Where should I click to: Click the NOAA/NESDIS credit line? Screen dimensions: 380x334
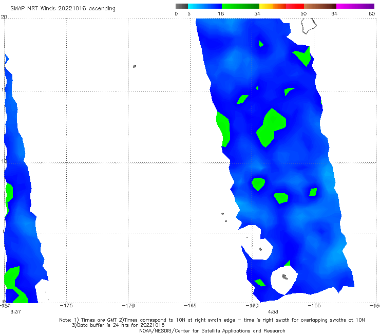pyautogui.click(x=212, y=330)
